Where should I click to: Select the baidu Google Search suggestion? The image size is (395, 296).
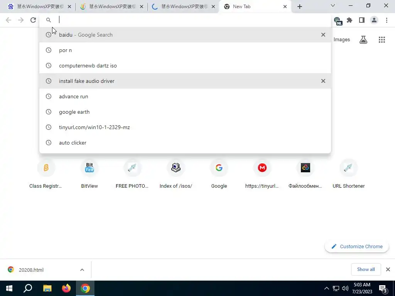point(185,35)
